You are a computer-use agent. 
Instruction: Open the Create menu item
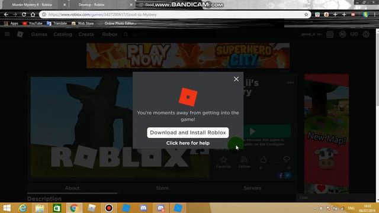[x=86, y=34]
